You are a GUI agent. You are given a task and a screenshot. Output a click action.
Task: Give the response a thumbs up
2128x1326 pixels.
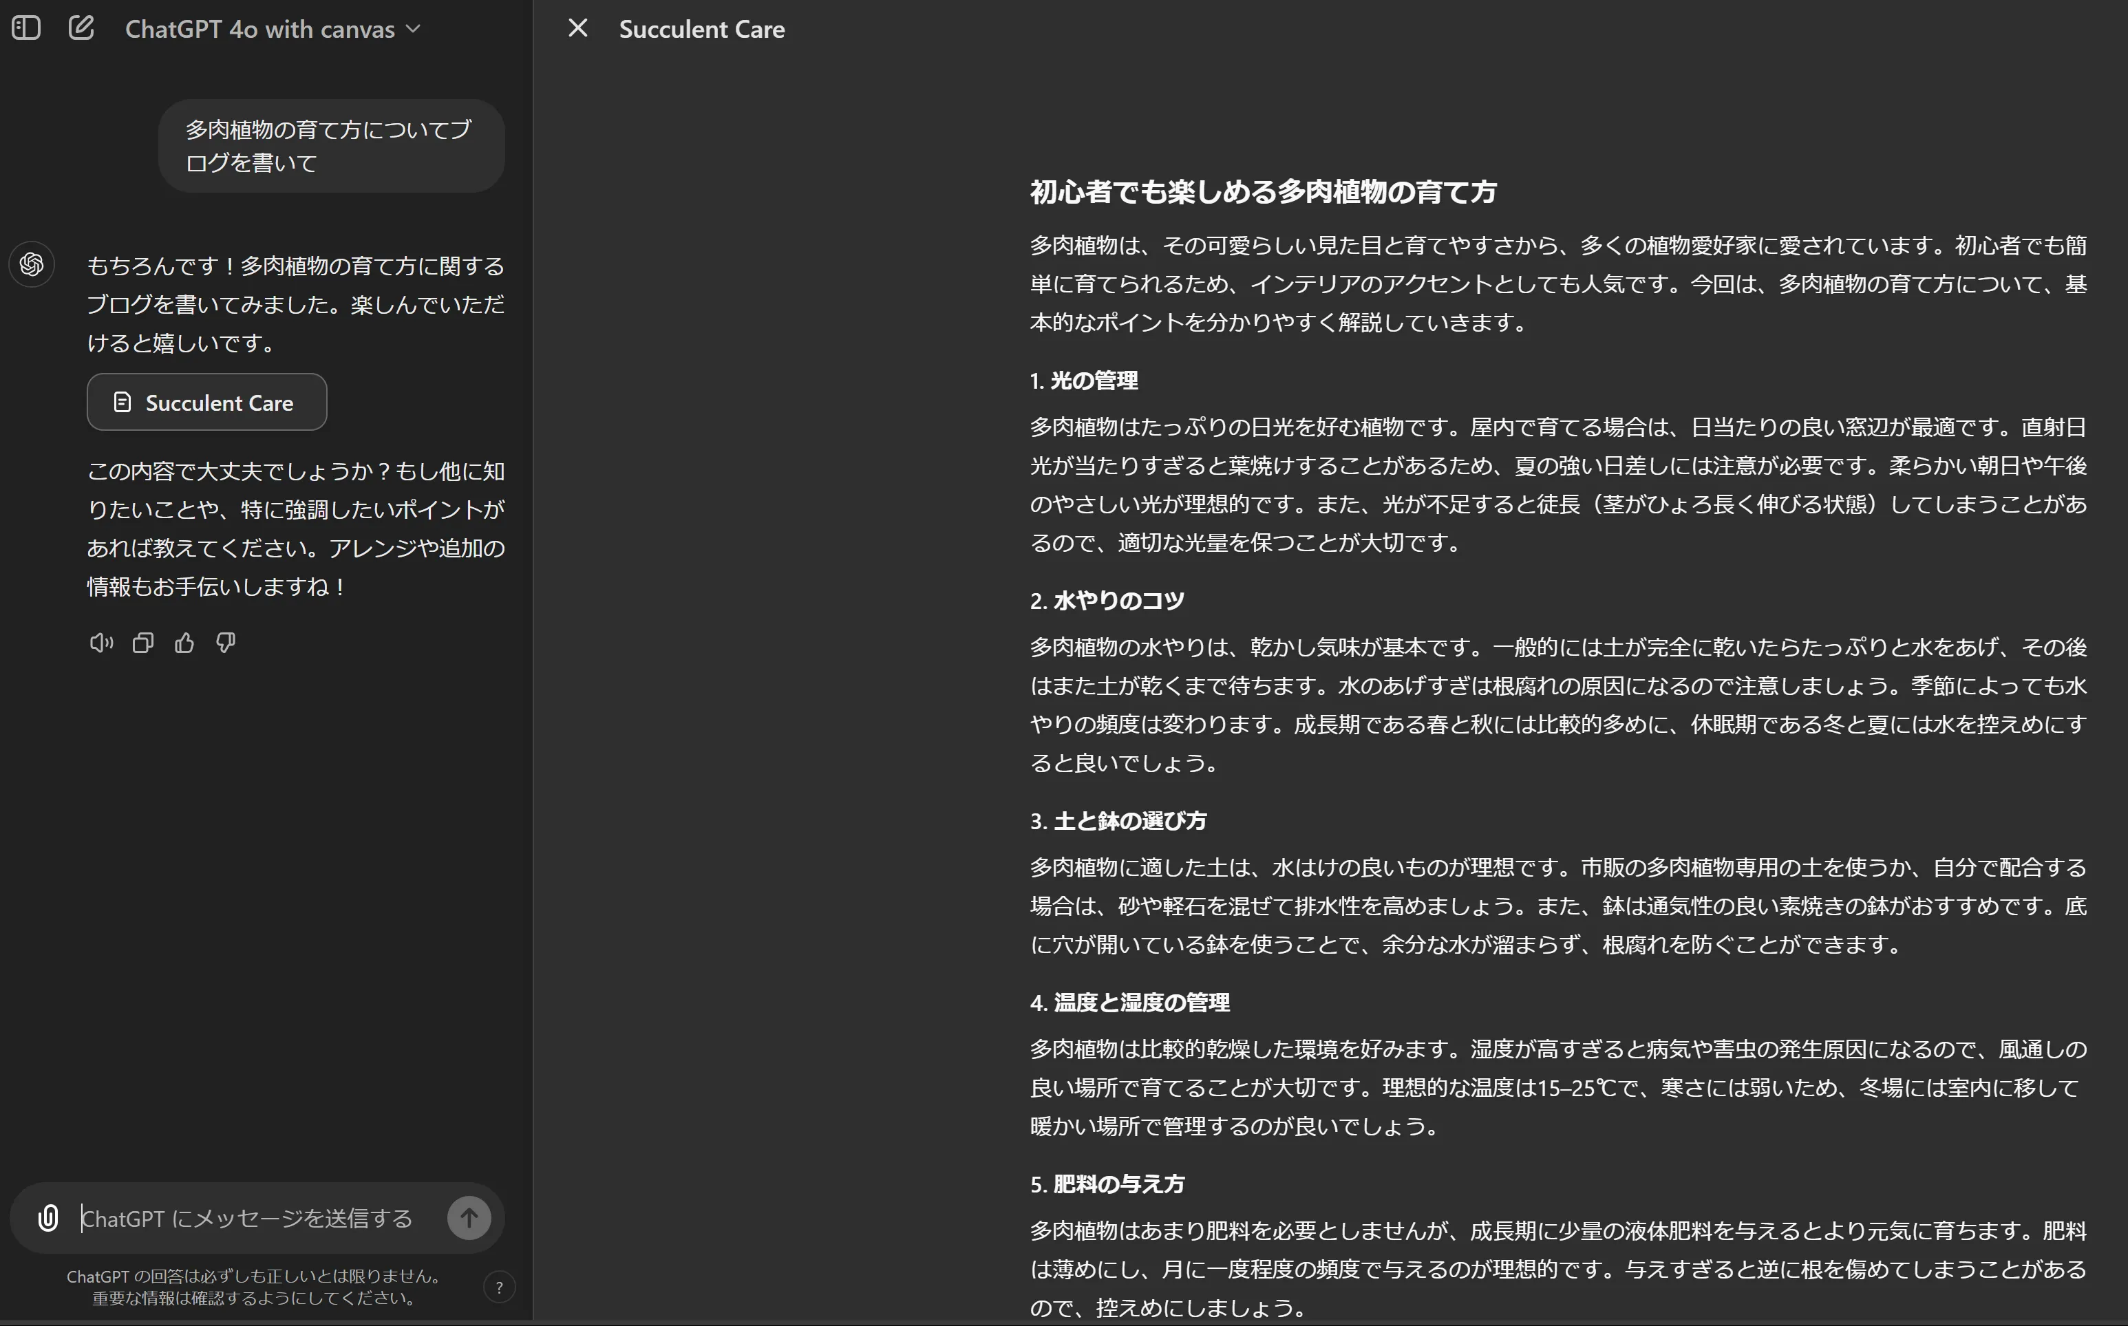[184, 643]
